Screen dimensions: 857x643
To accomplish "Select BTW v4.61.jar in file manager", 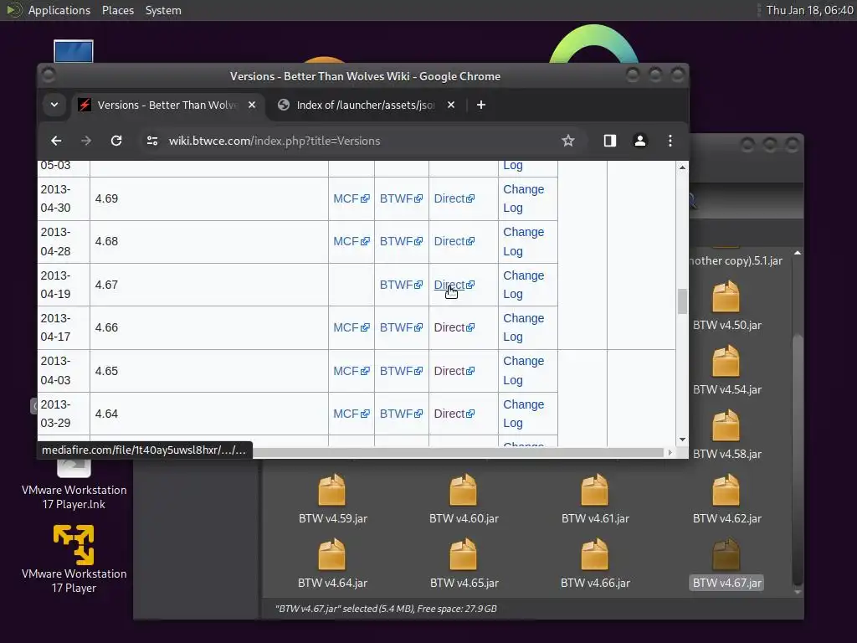I will pos(595,500).
